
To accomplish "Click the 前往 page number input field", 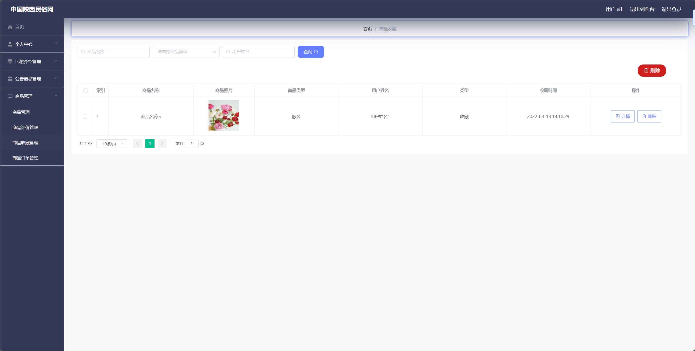I will coord(192,143).
